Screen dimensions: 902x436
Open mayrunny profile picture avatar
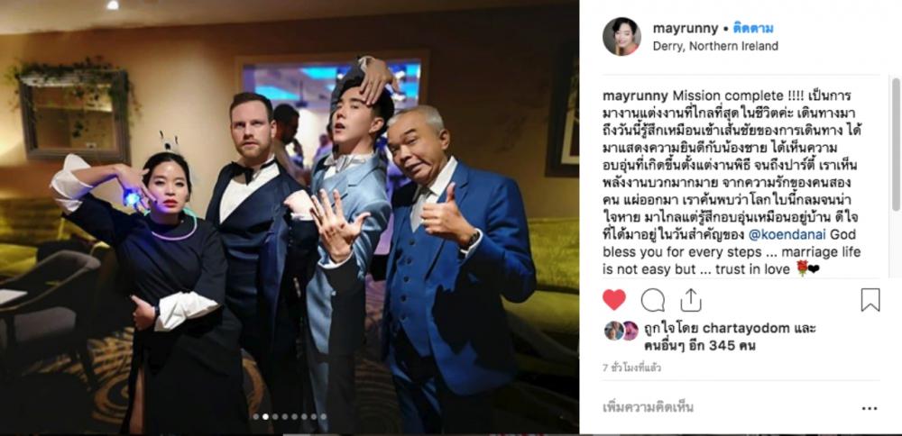(x=621, y=37)
